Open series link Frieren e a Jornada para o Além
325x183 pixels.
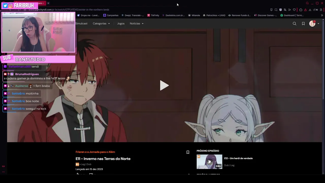(x=95, y=152)
